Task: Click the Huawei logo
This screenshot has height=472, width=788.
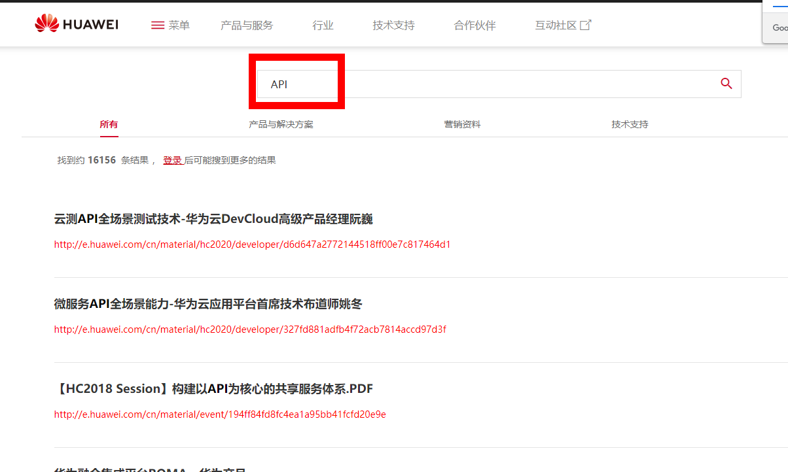Action: (77, 25)
